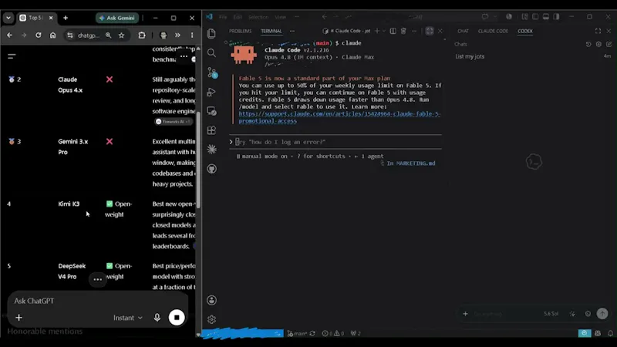Screen dimensions: 617x347
Task: Add a new terminal with the plus icon
Action: [377, 31]
